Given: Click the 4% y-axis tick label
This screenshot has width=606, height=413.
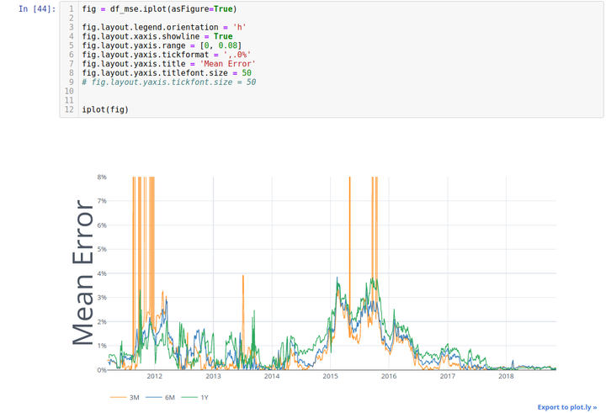Looking at the screenshot, I should pos(102,273).
